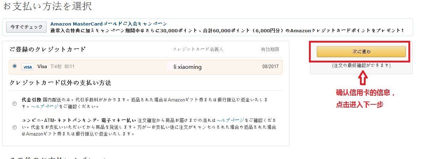The image size is (423, 159).
Task: Click the cardholder name li xiaoming
Action: 187,67
